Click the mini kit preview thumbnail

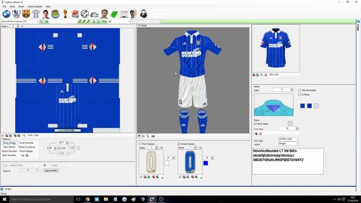[x=276, y=48]
